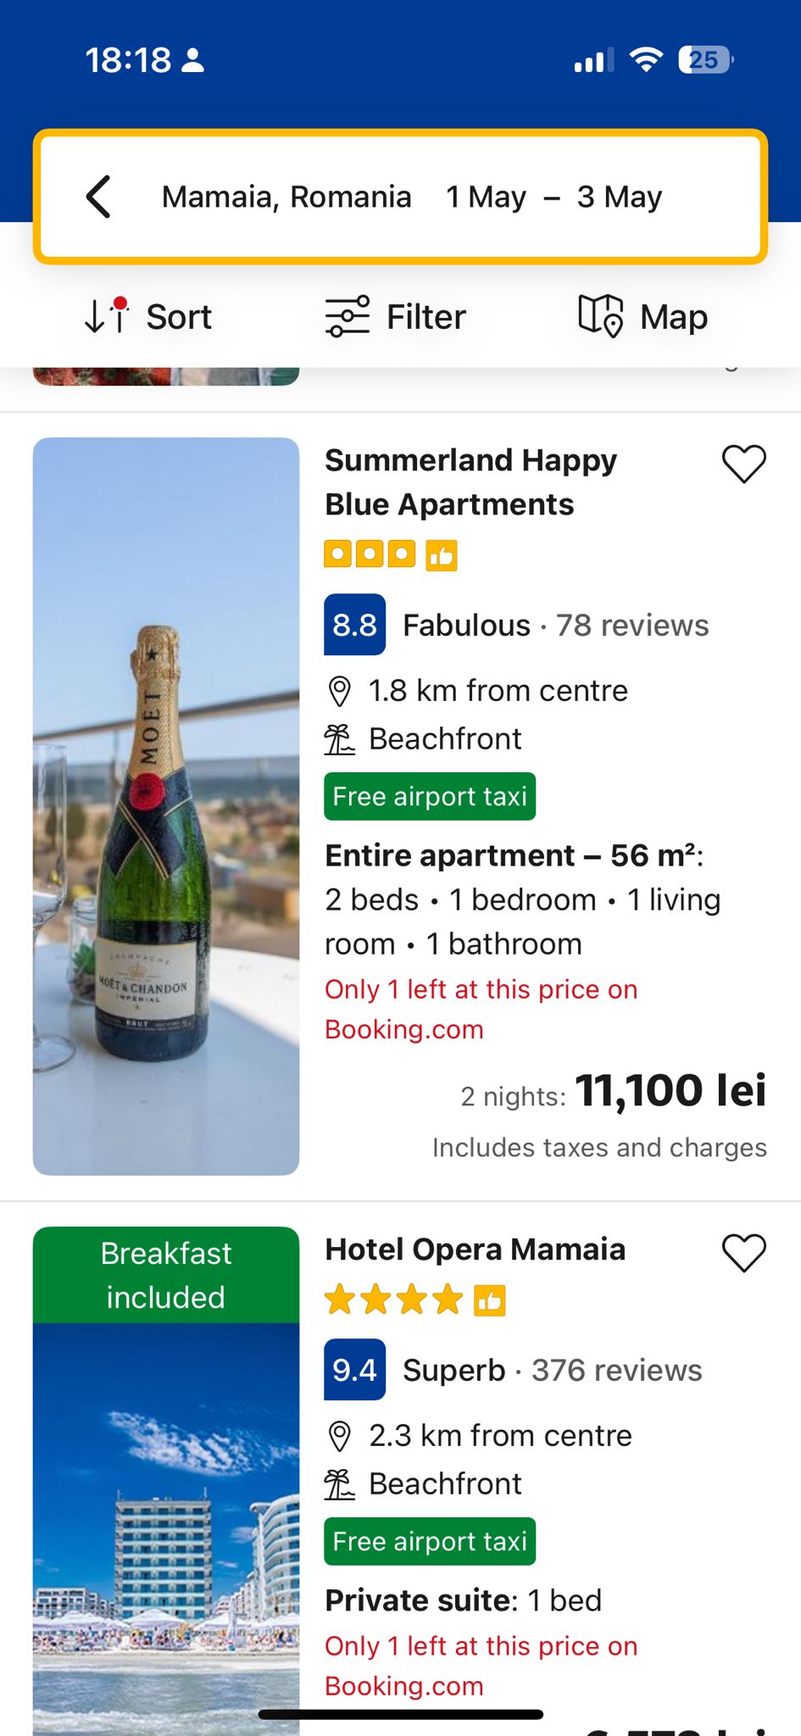Tap the back arrow in search bar
801x1736 pixels.
pos(99,197)
